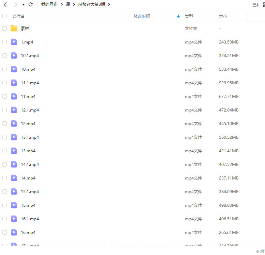The image size is (265, 255).
Task: Sort by the 类型 column header
Action: (x=189, y=16)
